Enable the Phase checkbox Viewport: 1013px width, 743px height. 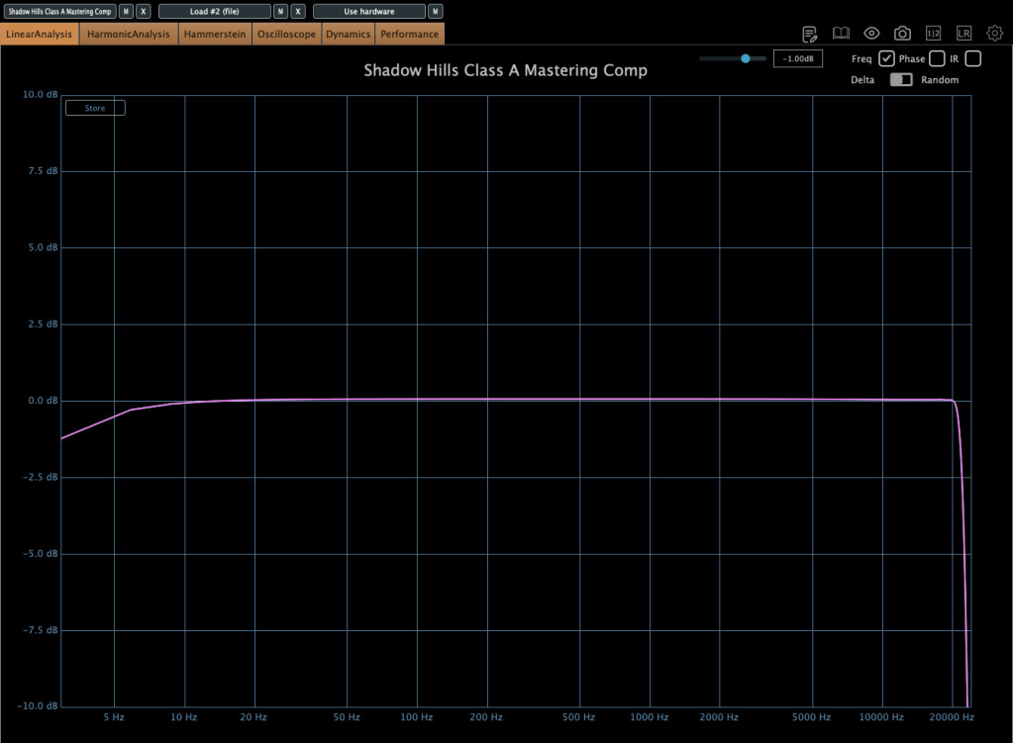point(937,58)
